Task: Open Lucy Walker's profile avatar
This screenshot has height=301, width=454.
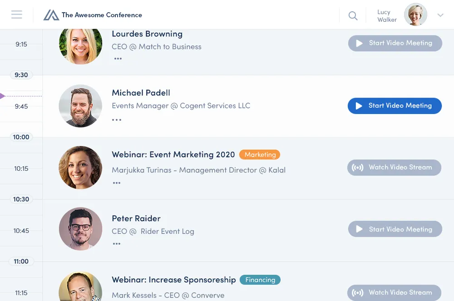Action: click(x=415, y=15)
